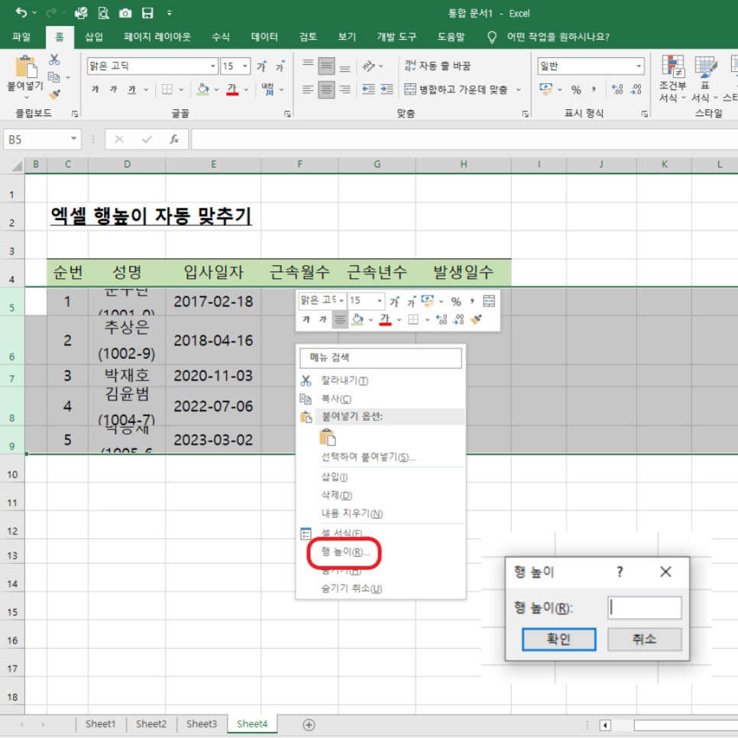Open the 일반 number format dropdown
This screenshot has width=738, height=738.
point(639,66)
